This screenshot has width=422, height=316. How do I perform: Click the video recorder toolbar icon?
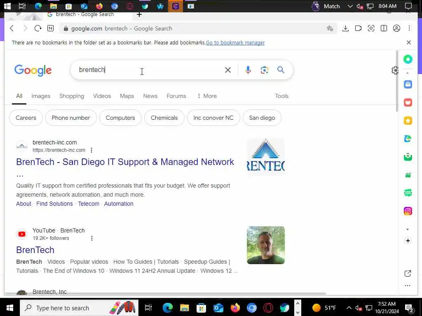pos(358,28)
